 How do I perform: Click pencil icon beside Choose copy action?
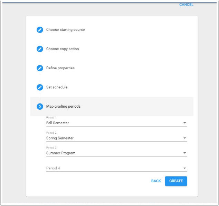(x=40, y=49)
